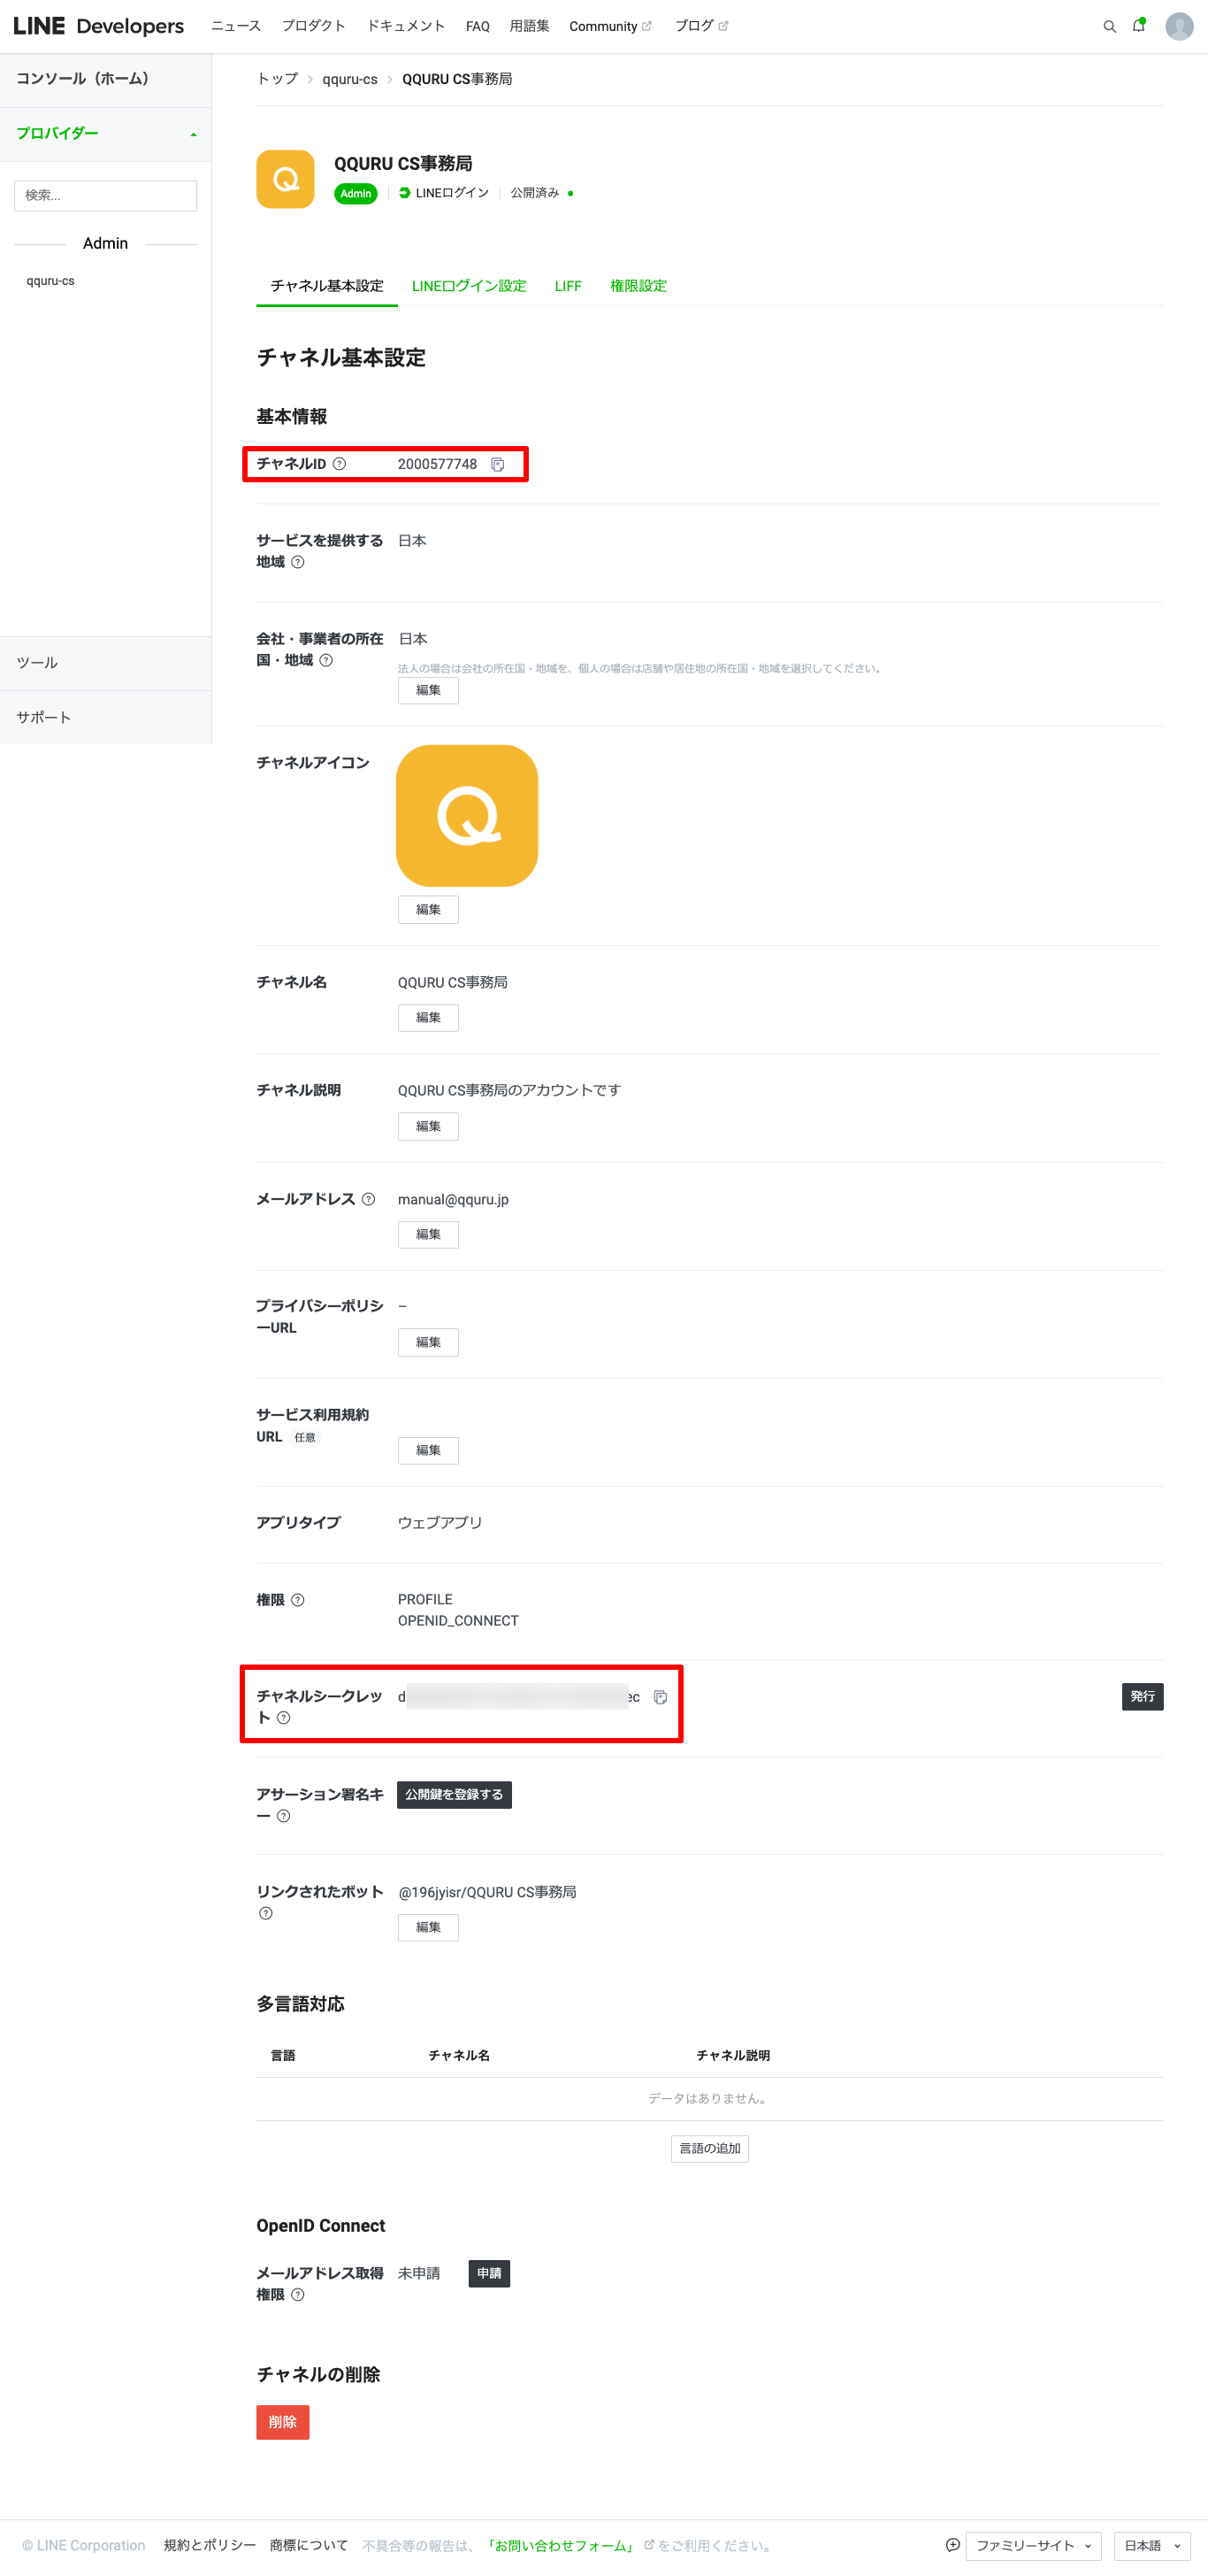This screenshot has height=2576, width=1208.
Task: Click the 発行 button for channel secret
Action: tap(1141, 1696)
